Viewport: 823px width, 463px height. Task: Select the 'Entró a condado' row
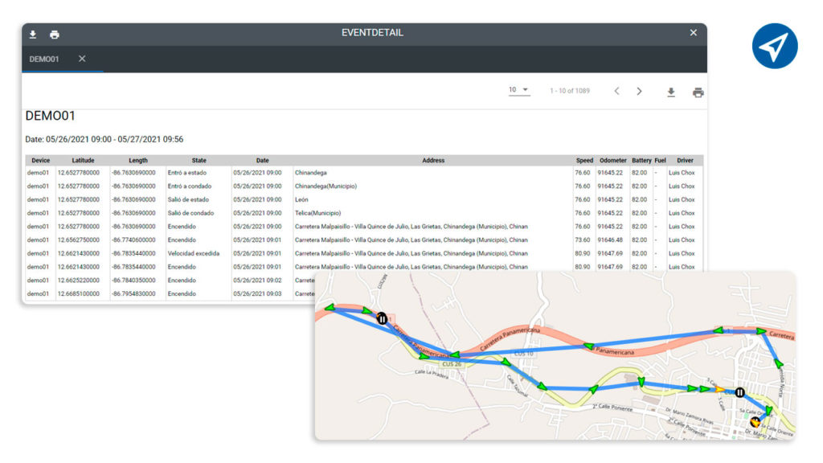click(x=364, y=186)
